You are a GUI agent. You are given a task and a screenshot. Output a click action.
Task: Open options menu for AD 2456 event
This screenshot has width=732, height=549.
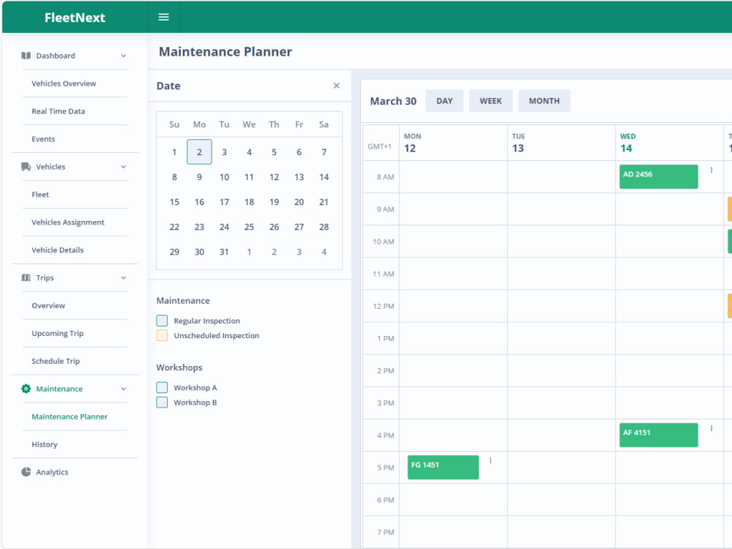pyautogui.click(x=712, y=171)
